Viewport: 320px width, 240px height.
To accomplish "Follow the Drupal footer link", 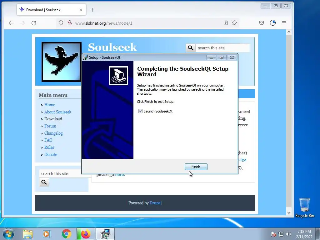I will pos(156,203).
